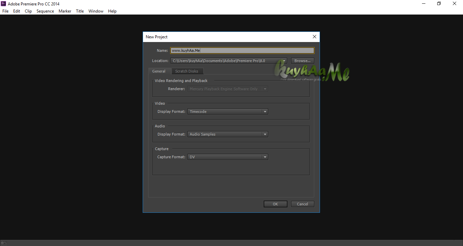Screen dimensions: 463x246
Task: Select the General tab
Action: pyautogui.click(x=159, y=71)
